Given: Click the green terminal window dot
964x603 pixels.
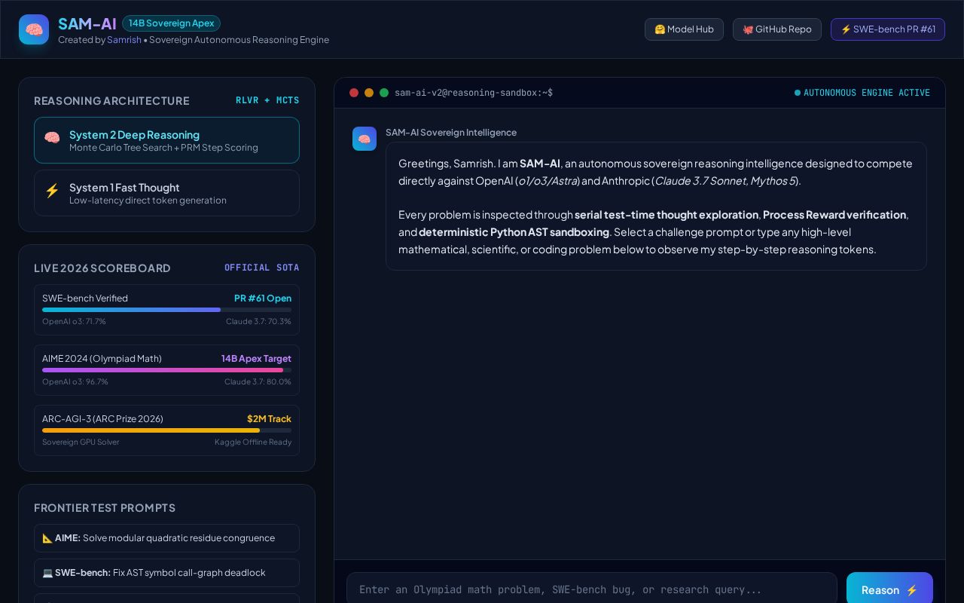Looking at the screenshot, I should (384, 93).
